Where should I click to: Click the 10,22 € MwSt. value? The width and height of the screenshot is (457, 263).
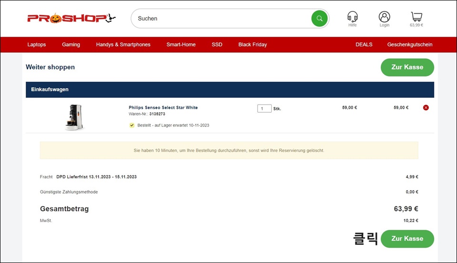(411, 221)
